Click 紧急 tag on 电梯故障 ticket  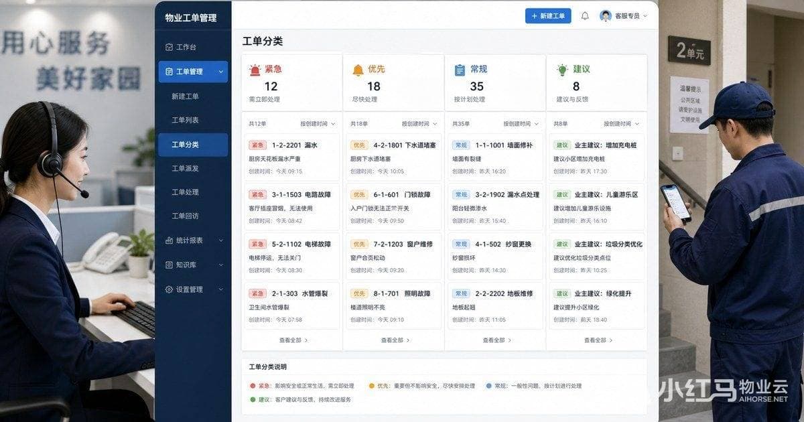[x=258, y=244]
